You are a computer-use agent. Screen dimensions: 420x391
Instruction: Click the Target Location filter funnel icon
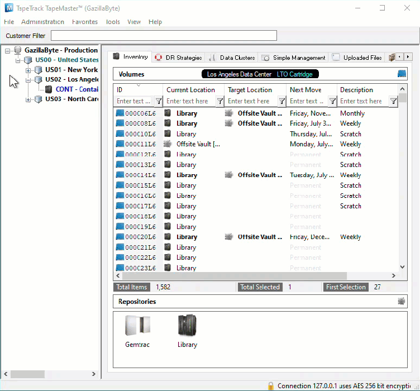282,101
